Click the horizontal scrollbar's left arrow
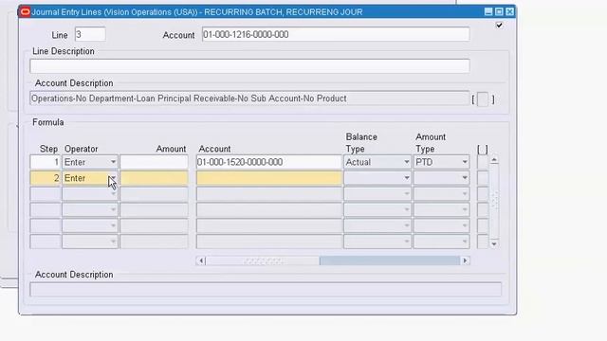 200,260
